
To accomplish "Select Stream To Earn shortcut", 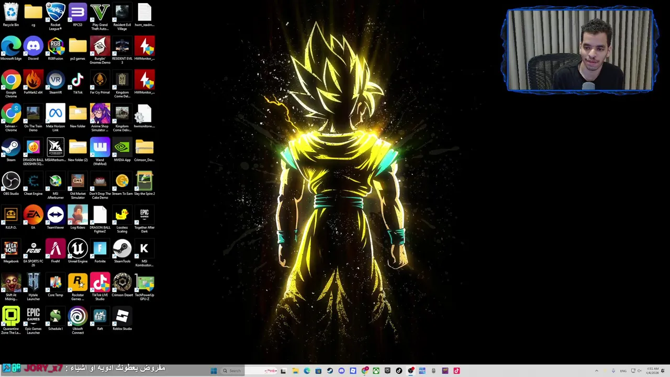I will point(122,184).
